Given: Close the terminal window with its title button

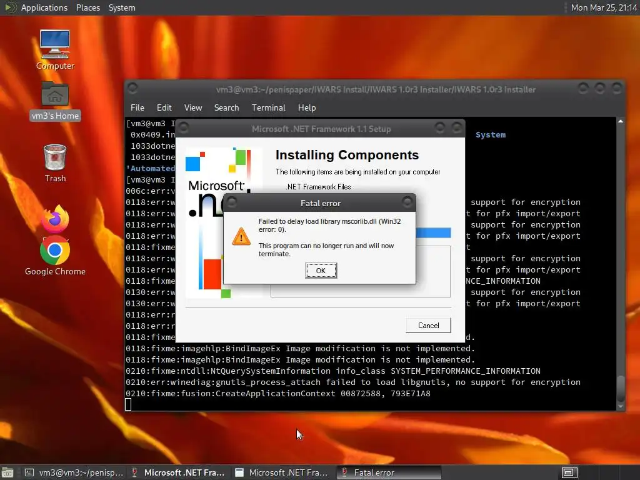Looking at the screenshot, I should (x=617, y=87).
